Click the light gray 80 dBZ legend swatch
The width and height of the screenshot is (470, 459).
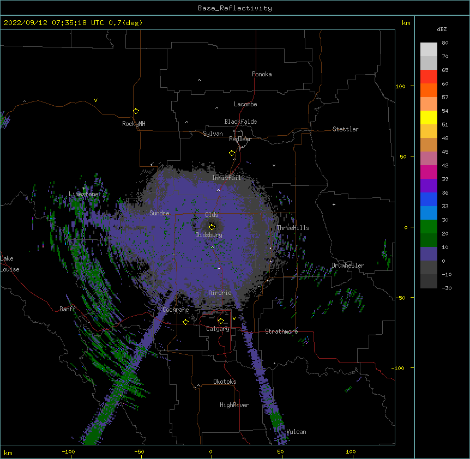[x=429, y=50]
